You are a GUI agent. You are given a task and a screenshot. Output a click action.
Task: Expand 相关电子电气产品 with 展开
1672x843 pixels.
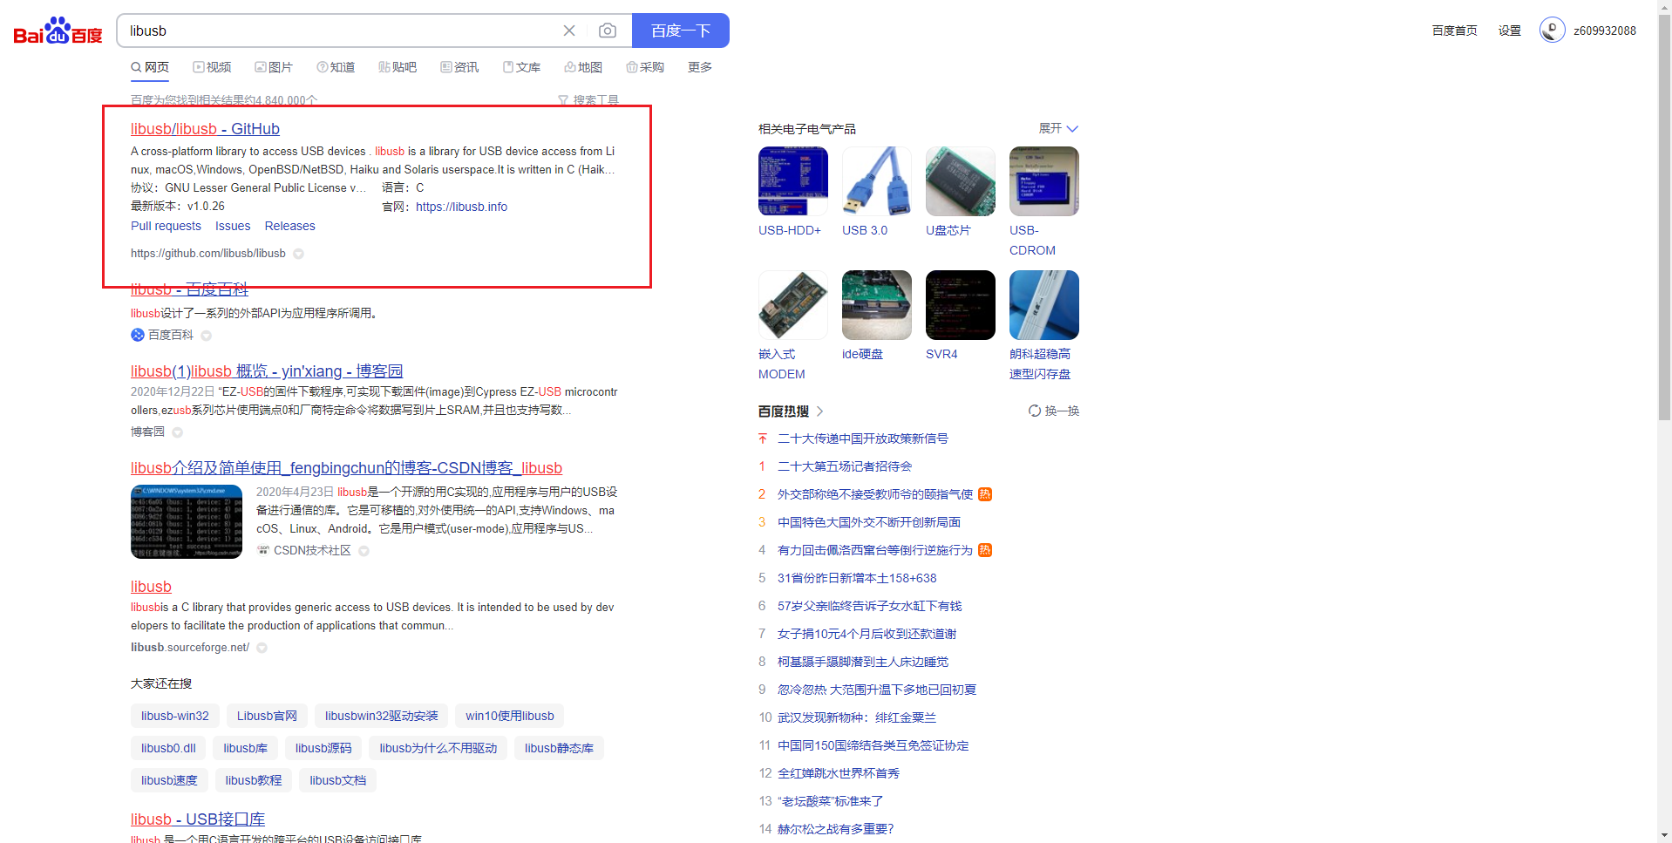[1058, 128]
